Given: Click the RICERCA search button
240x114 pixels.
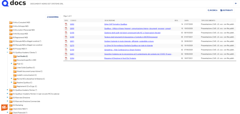Looking at the screenshot, I should click(x=212, y=10).
